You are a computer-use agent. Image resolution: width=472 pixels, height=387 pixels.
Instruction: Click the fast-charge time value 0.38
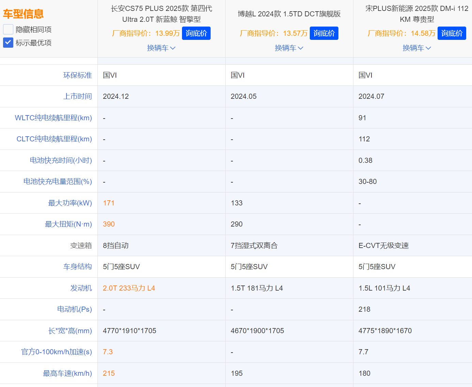[365, 160]
